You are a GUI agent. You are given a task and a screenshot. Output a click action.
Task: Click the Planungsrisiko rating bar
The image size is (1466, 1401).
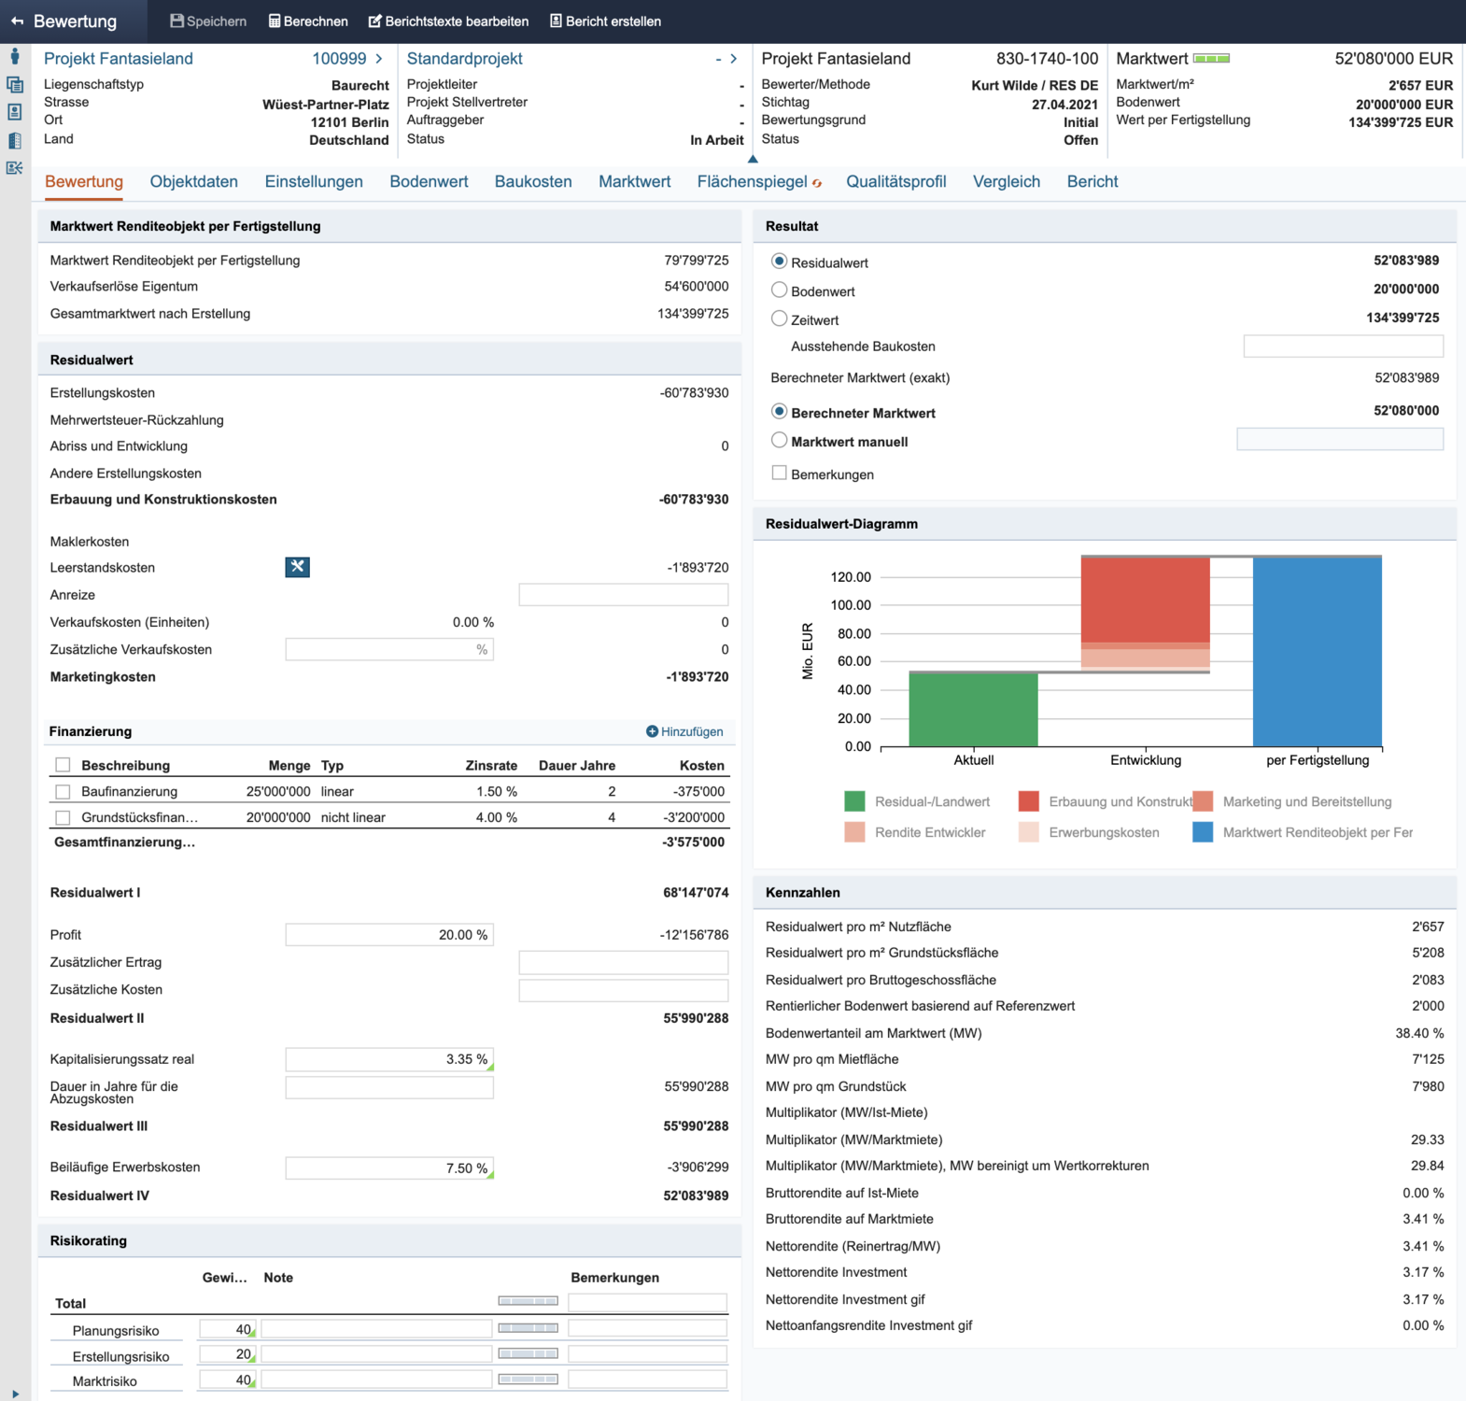(x=528, y=1327)
